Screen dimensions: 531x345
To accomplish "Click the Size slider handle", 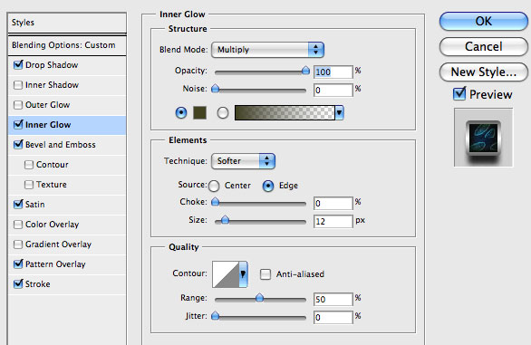I will pos(226,220).
